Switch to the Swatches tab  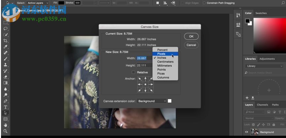pos(261,13)
